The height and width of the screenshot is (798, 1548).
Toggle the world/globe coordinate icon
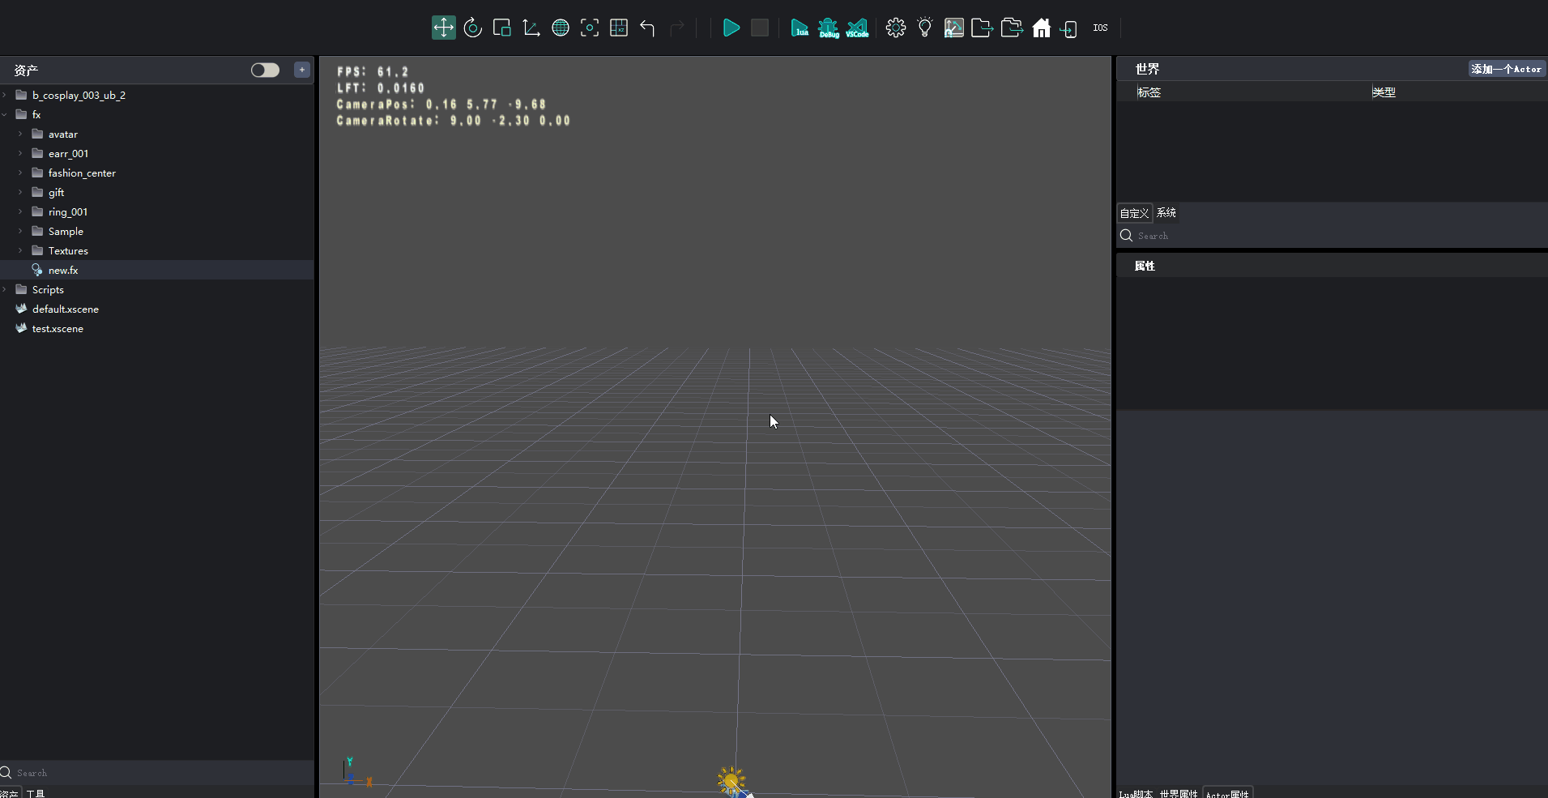click(x=561, y=28)
